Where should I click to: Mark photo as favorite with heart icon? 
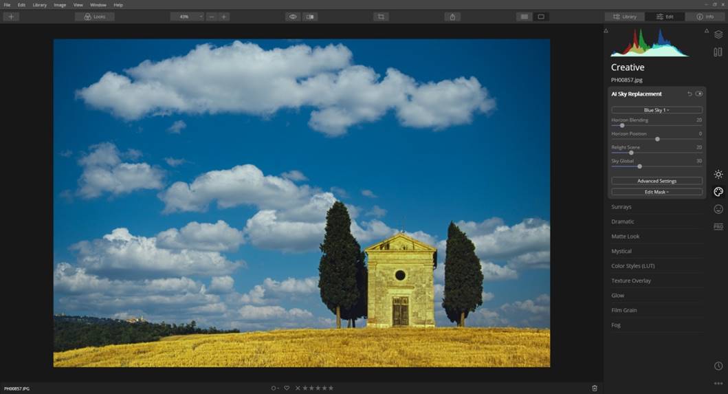(287, 388)
